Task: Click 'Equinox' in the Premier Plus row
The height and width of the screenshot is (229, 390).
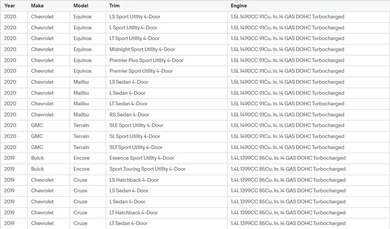Action: (83, 60)
